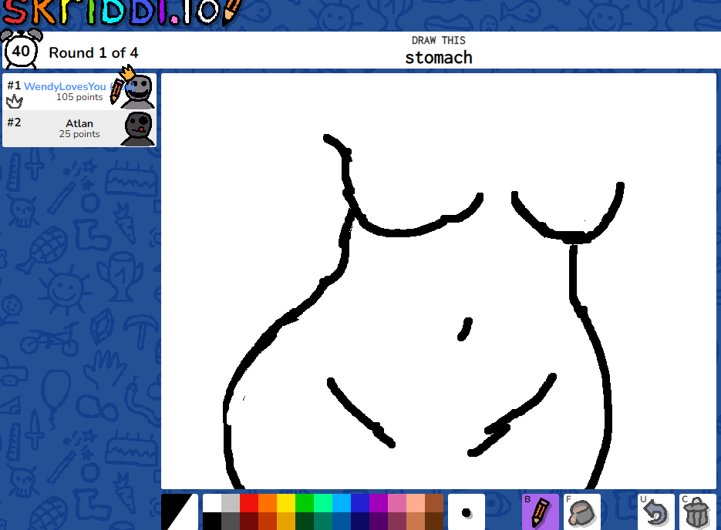Screen dimensions: 721x530
Task: Select the white color swatch
Action: point(212,503)
